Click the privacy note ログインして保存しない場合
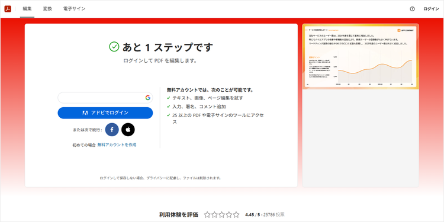The image size is (444, 222). click(160, 178)
